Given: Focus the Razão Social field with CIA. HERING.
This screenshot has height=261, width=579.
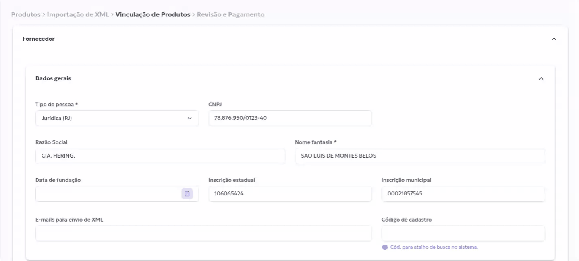Looking at the screenshot, I should [x=160, y=156].
